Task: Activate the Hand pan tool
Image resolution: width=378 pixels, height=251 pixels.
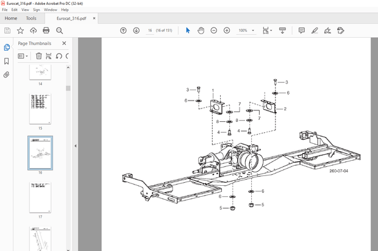Action: [201, 30]
